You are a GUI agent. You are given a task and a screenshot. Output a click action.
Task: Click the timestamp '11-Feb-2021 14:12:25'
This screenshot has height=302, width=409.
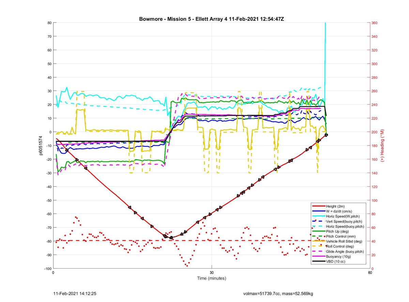[75, 293]
